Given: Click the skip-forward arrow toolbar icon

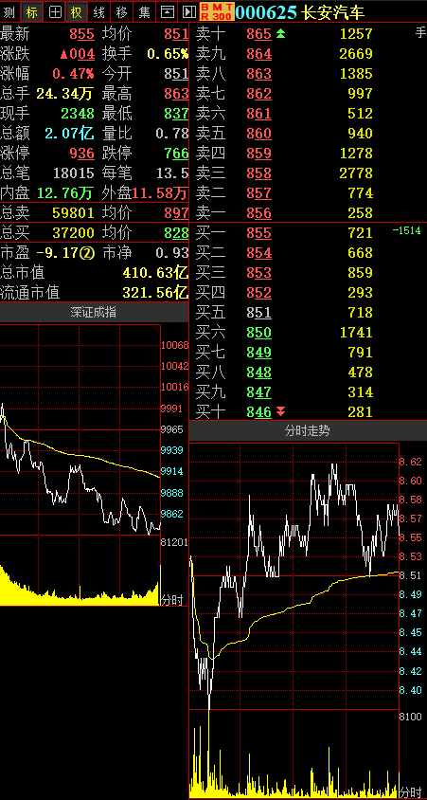Looking at the screenshot, I should [188, 11].
